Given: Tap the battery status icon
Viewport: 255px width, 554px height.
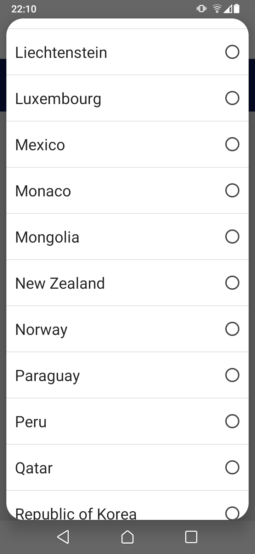Looking at the screenshot, I should pos(237,9).
